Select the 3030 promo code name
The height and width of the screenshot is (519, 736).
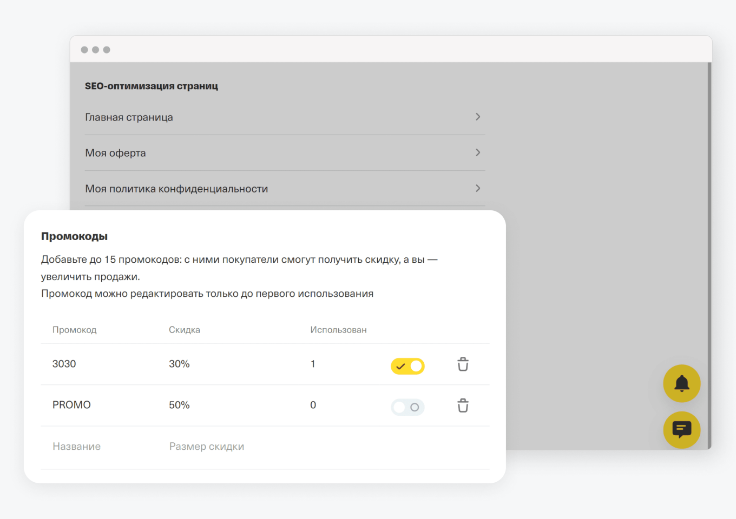pyautogui.click(x=64, y=364)
